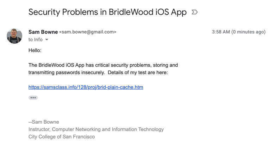270x149 pixels.
Task: Click the "to Info" recipient label
Action: (x=35, y=40)
